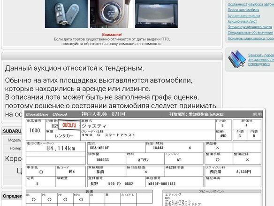
Task: Open link Заказать перевод аукционного листа
Action: pos(261,60)
